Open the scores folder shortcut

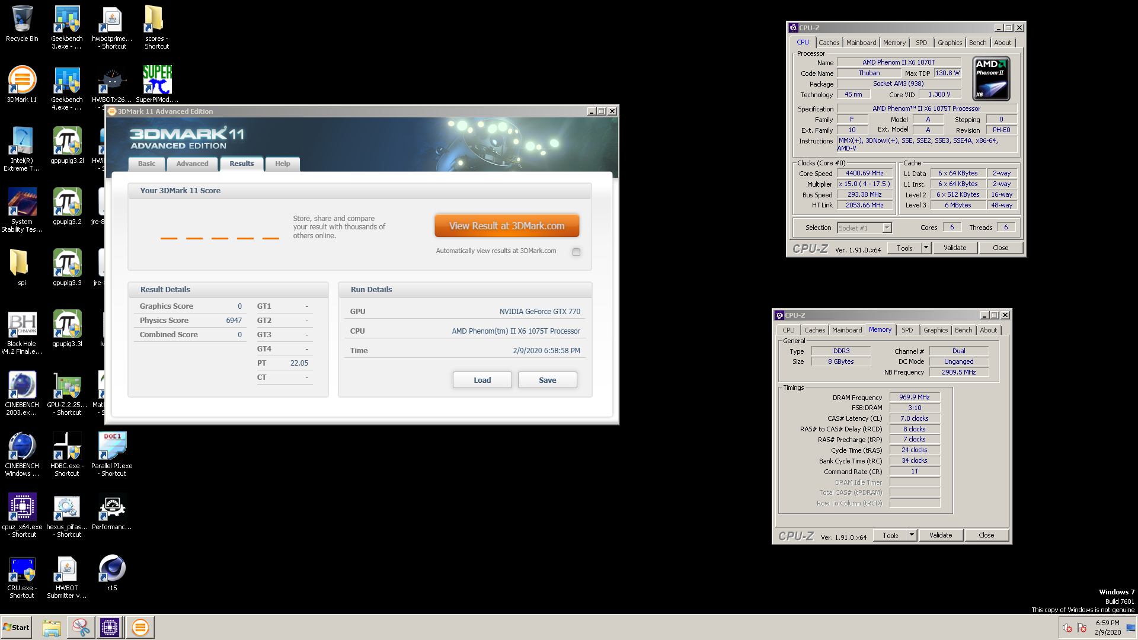point(156,27)
